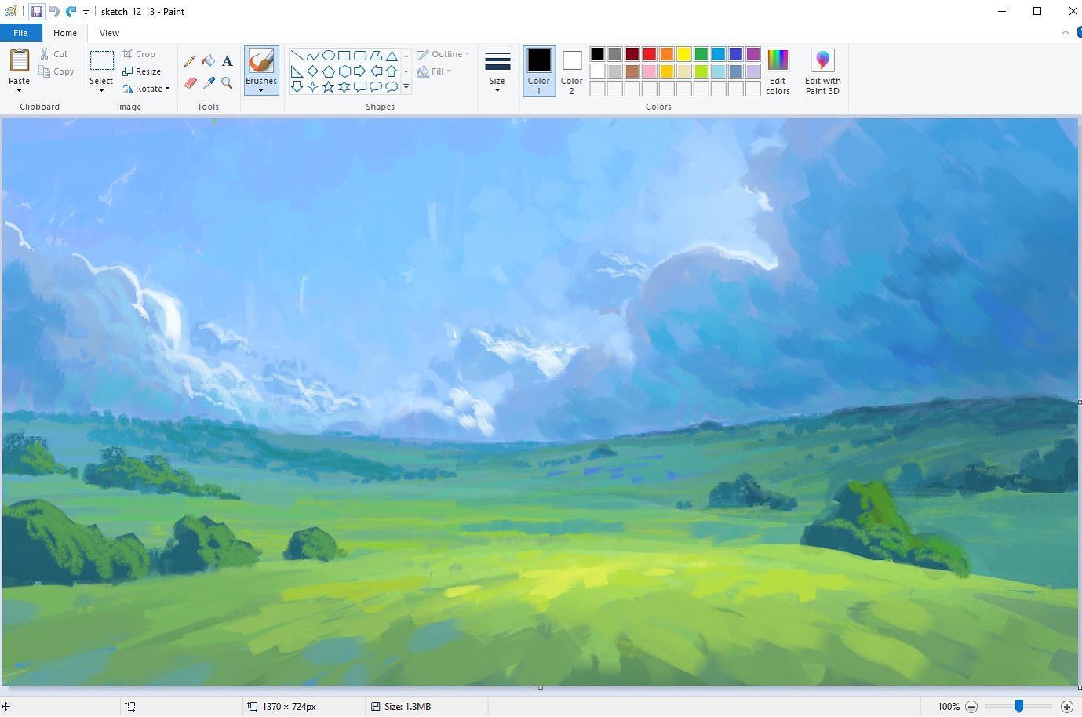Pick the pink color swatch
The image size is (1082, 717).
[x=650, y=71]
